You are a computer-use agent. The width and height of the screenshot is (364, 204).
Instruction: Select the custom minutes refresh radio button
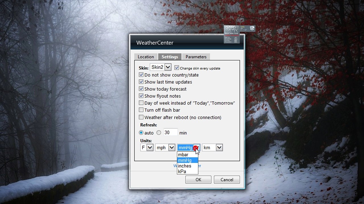159,133
